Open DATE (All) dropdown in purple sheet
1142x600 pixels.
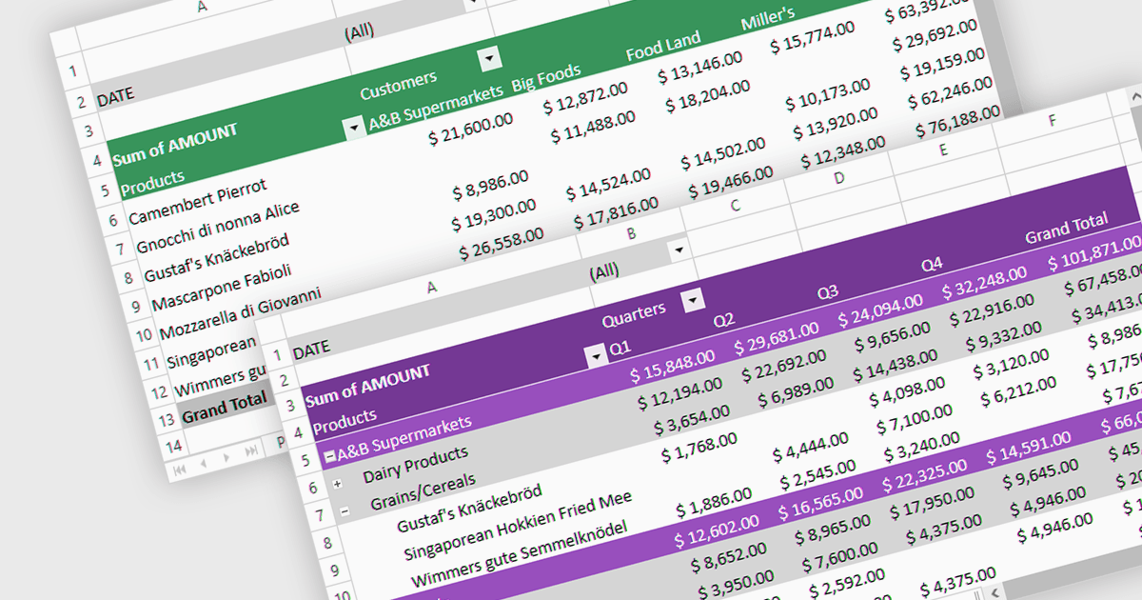[x=679, y=250]
